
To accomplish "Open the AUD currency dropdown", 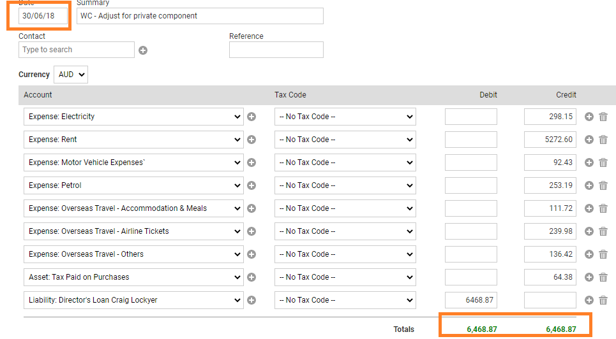I will 71,75.
